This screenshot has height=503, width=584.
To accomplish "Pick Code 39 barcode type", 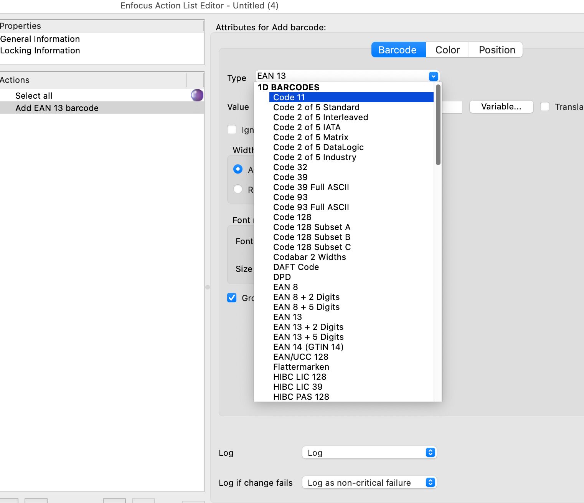I will [x=290, y=177].
